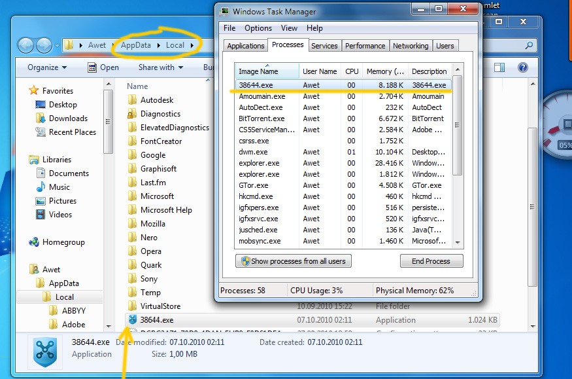Select the BitTorrent.exe process row
This screenshot has height=379, width=572.
click(343, 118)
